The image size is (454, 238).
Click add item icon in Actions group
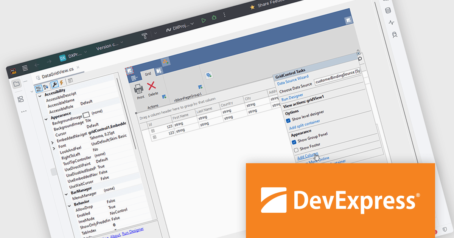164,96
